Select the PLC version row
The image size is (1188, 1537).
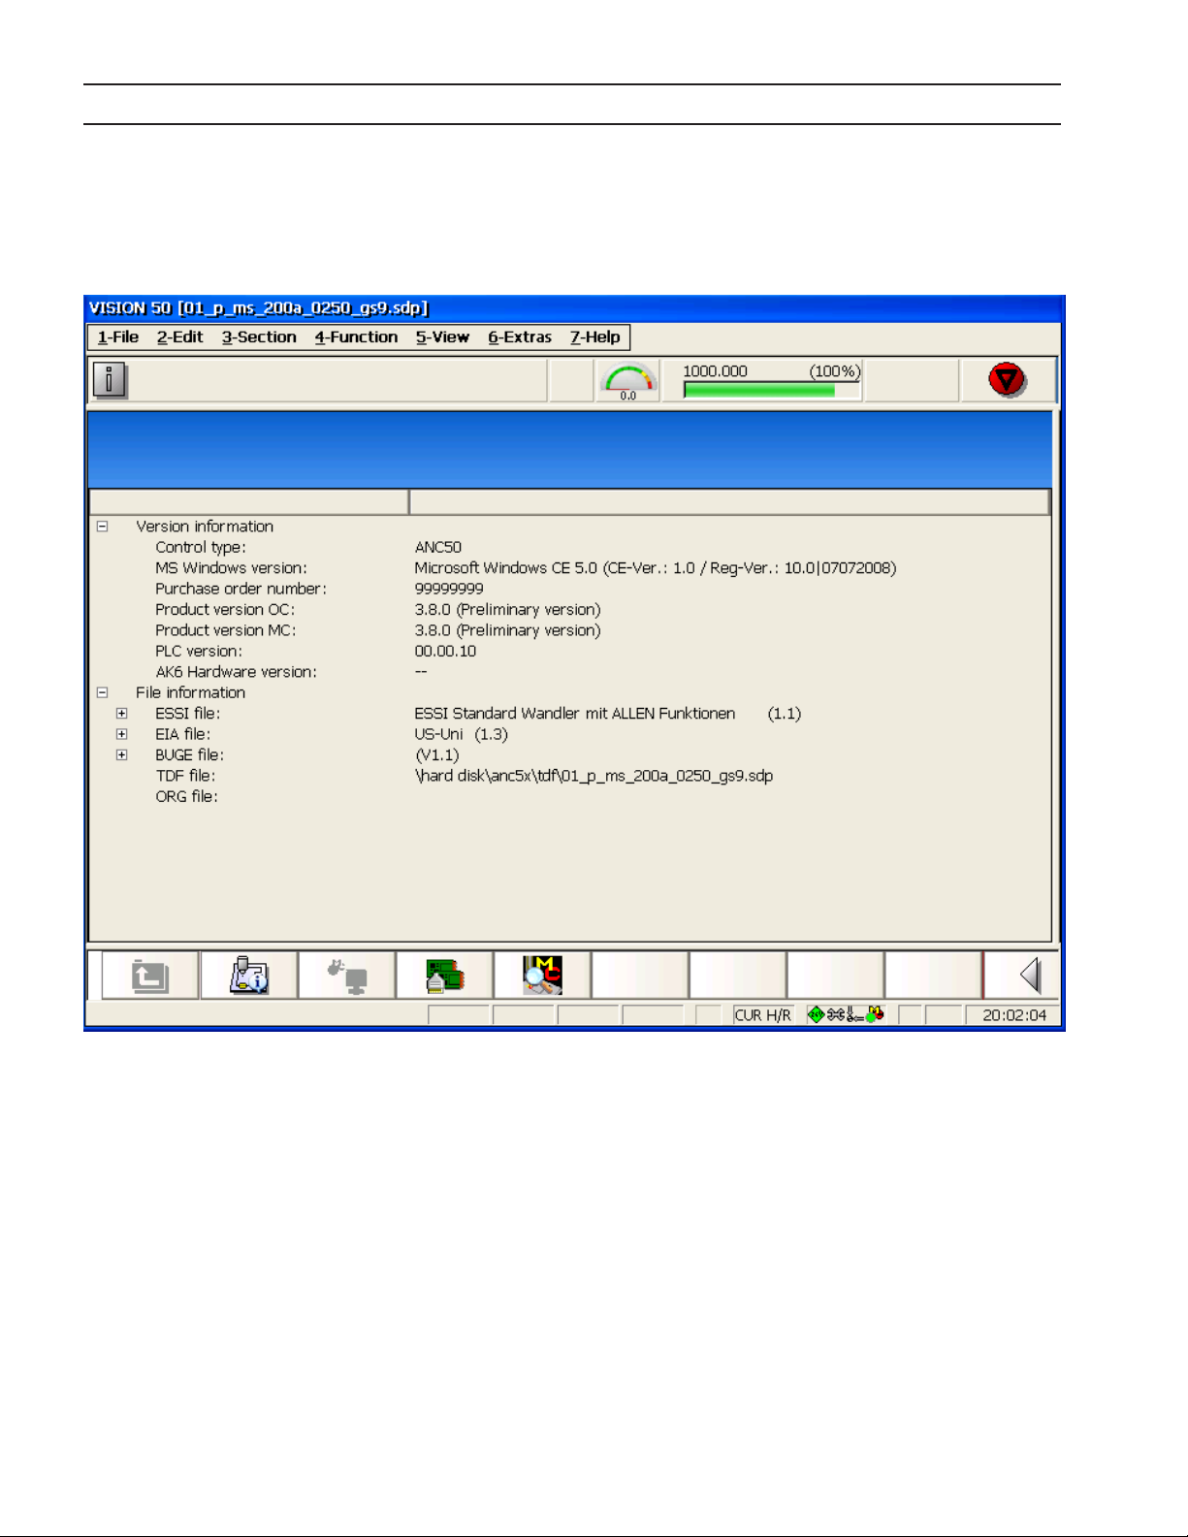click(x=570, y=652)
